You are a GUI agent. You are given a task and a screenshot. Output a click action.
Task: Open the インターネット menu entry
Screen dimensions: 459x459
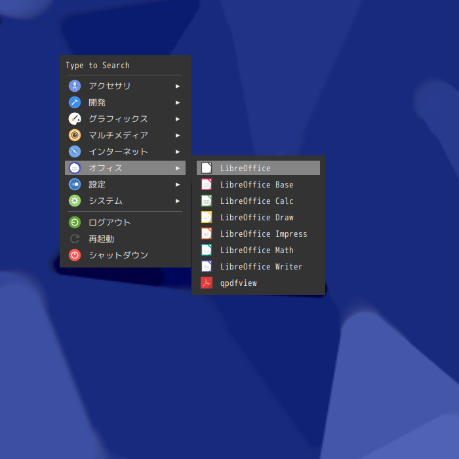coord(125,151)
